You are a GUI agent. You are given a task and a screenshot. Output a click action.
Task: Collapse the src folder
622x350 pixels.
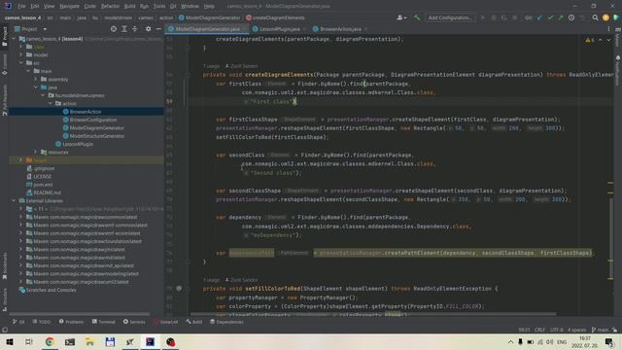coord(21,62)
